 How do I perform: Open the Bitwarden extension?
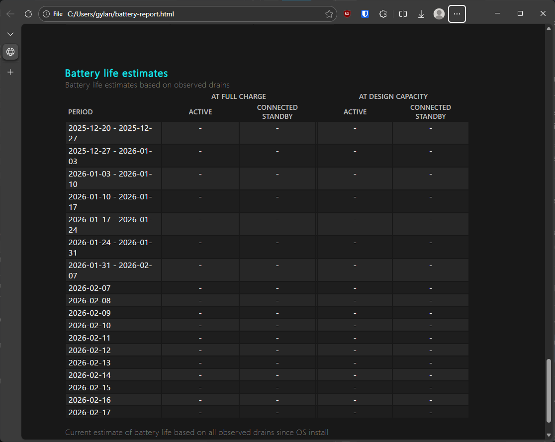click(x=365, y=14)
